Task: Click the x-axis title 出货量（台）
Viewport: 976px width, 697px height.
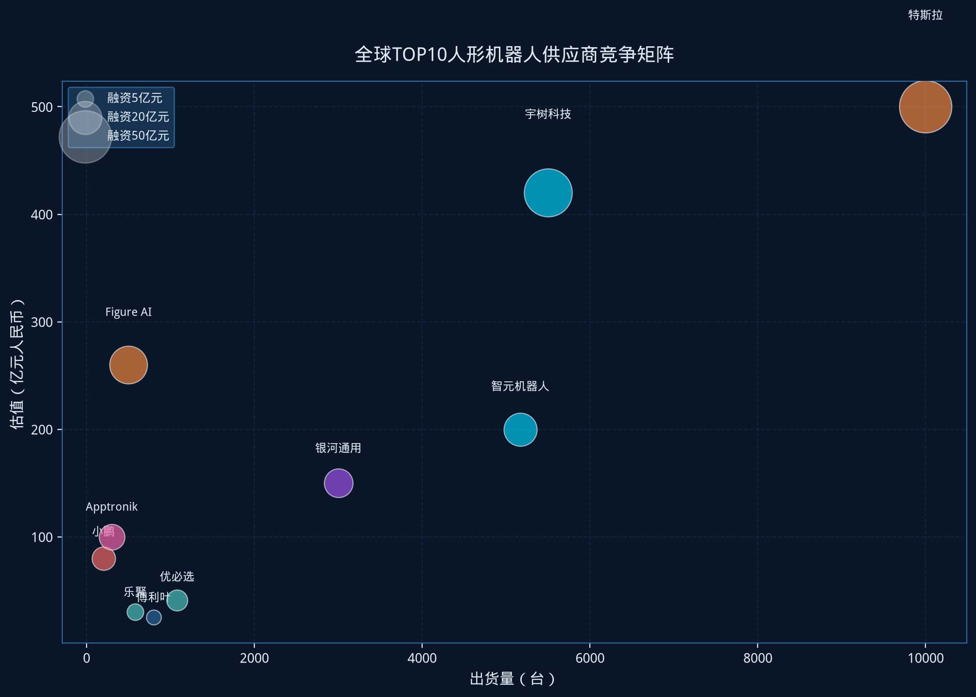Action: click(x=513, y=679)
